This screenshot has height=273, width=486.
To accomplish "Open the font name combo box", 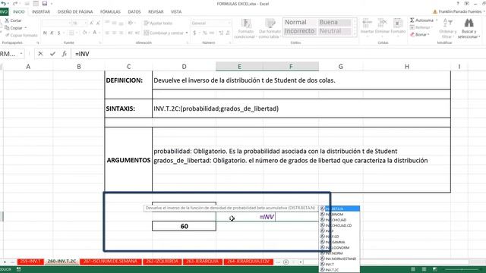I will coord(56,24).
